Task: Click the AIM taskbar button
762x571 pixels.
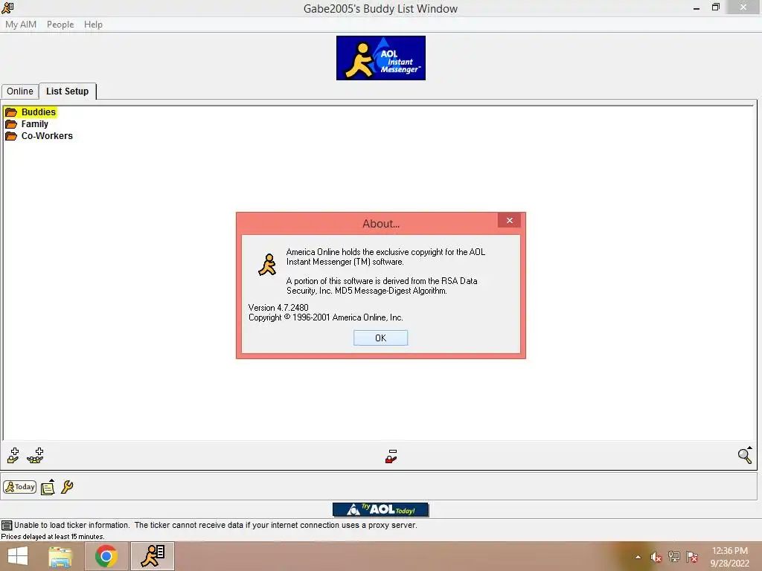Action: (x=153, y=556)
